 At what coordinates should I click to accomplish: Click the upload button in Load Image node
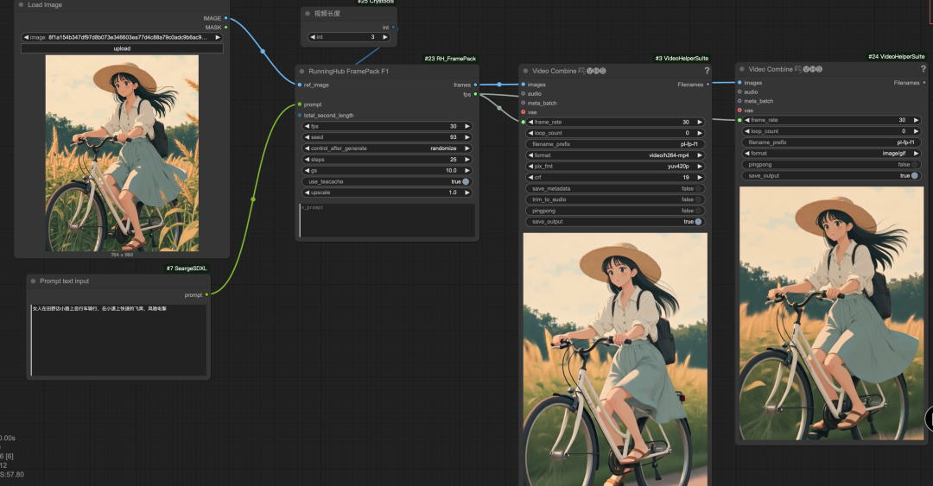click(122, 49)
